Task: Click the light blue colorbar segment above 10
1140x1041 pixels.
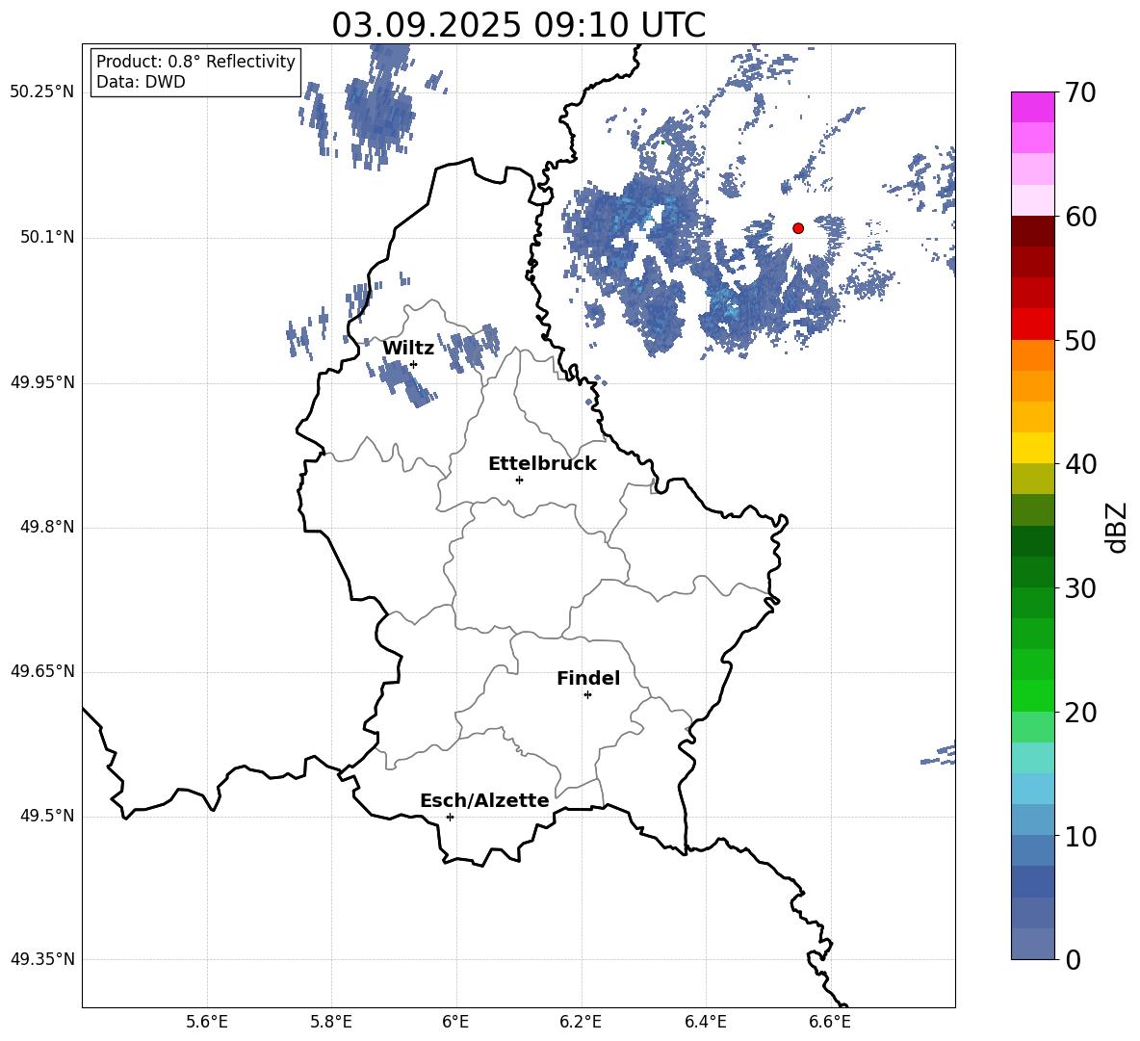Action: click(x=1033, y=820)
